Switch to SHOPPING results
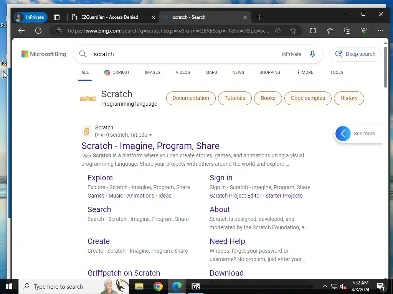Image resolution: width=393 pixels, height=294 pixels. (x=270, y=72)
